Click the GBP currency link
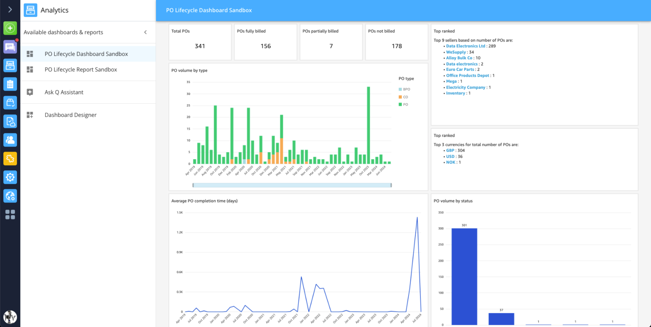Image resolution: width=651 pixels, height=327 pixels. point(450,150)
